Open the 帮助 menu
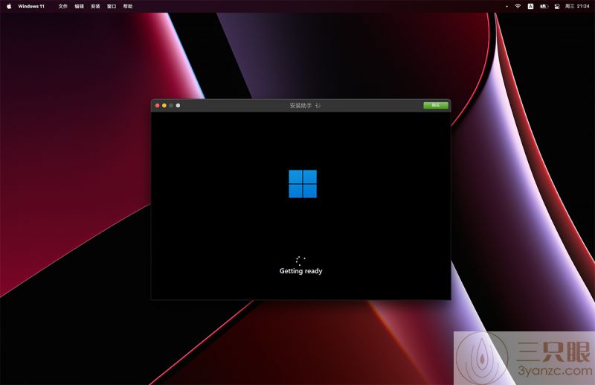This screenshot has height=385, width=595. click(128, 6)
